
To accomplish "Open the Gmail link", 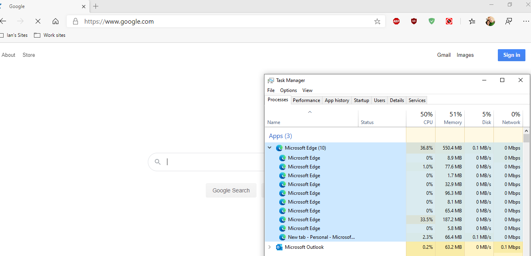I will point(444,55).
